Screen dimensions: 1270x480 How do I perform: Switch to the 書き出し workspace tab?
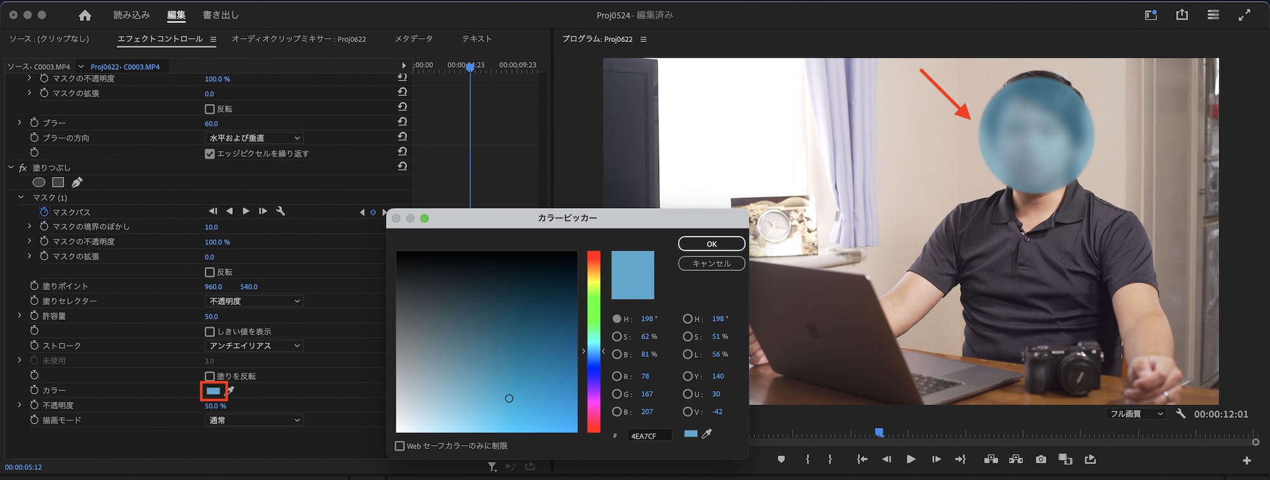click(x=220, y=15)
